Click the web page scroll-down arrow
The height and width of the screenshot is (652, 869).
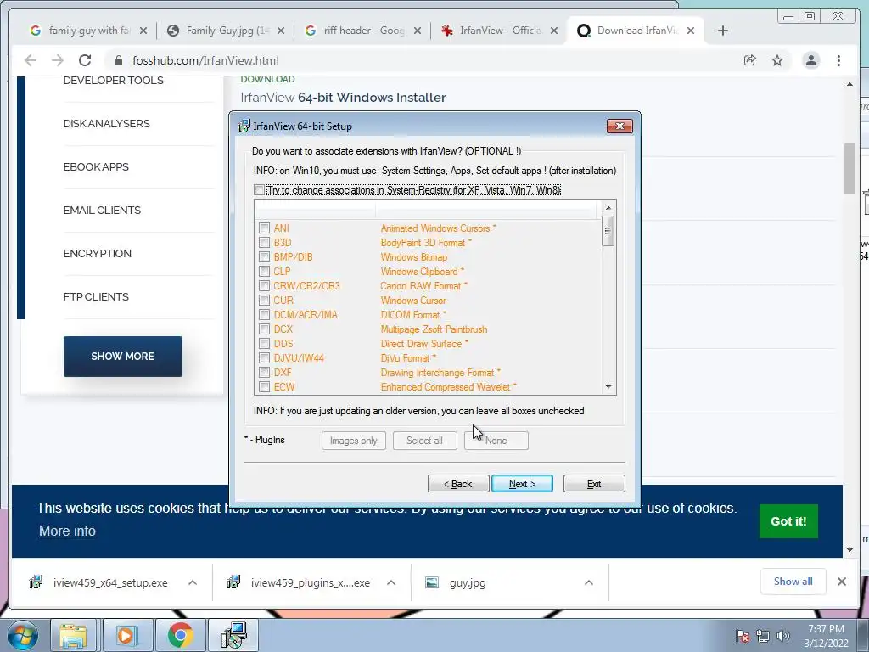[x=850, y=550]
